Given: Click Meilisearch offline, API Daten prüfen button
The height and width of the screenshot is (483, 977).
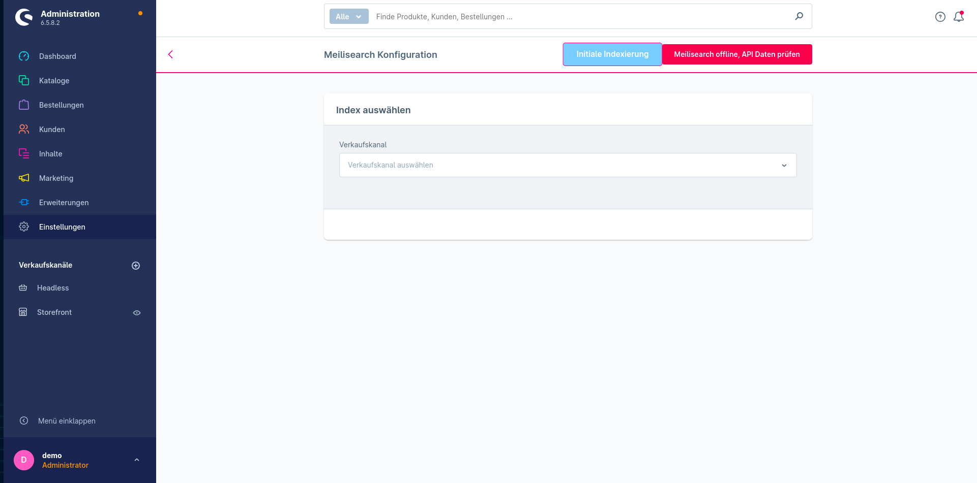Looking at the screenshot, I should tap(737, 54).
